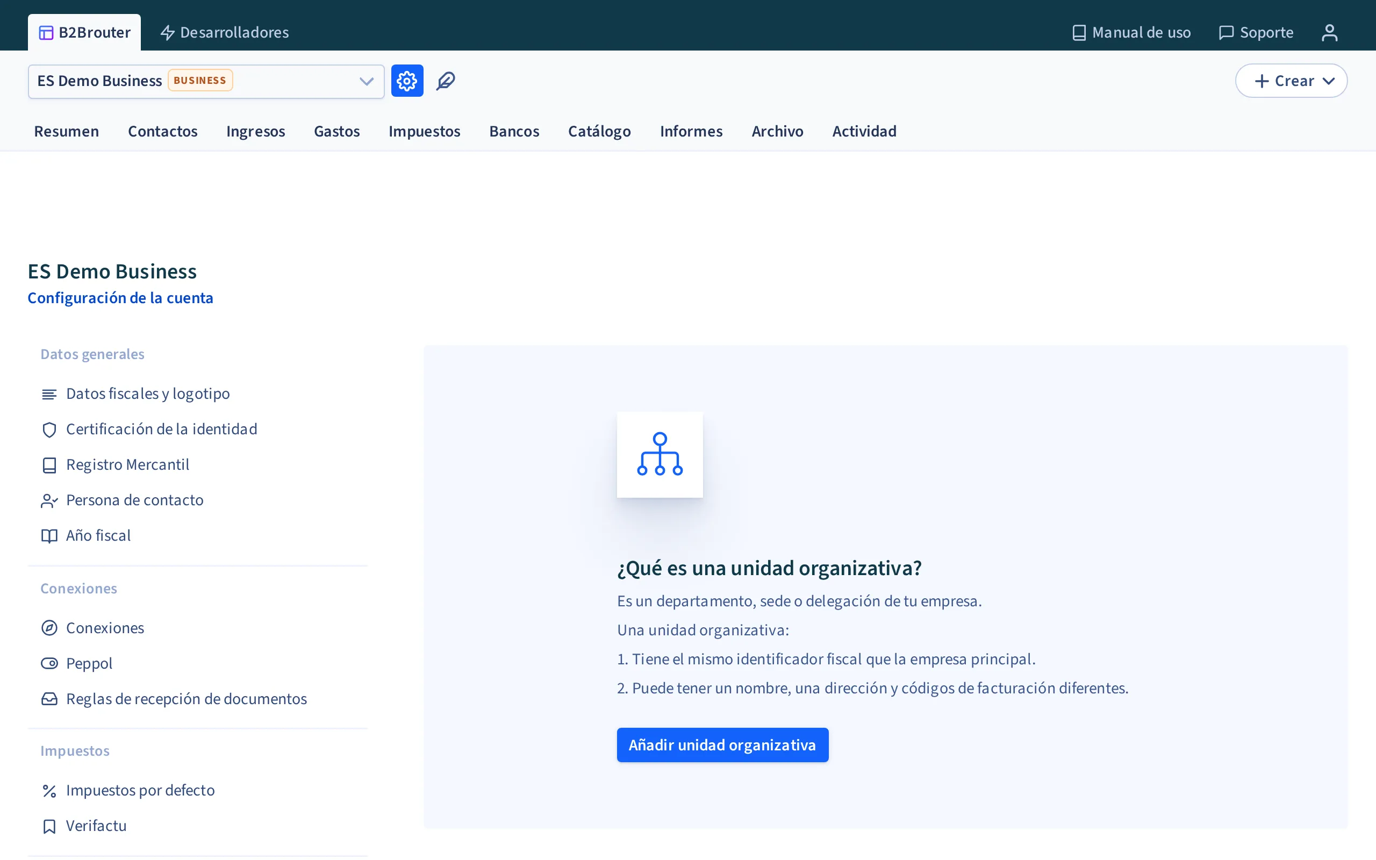Open the Crear dropdown menu
1376x860 pixels.
(1291, 81)
